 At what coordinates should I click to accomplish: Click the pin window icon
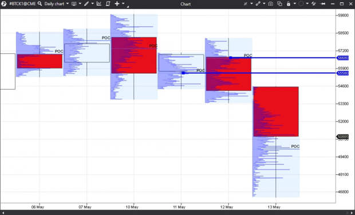pos(324,4)
